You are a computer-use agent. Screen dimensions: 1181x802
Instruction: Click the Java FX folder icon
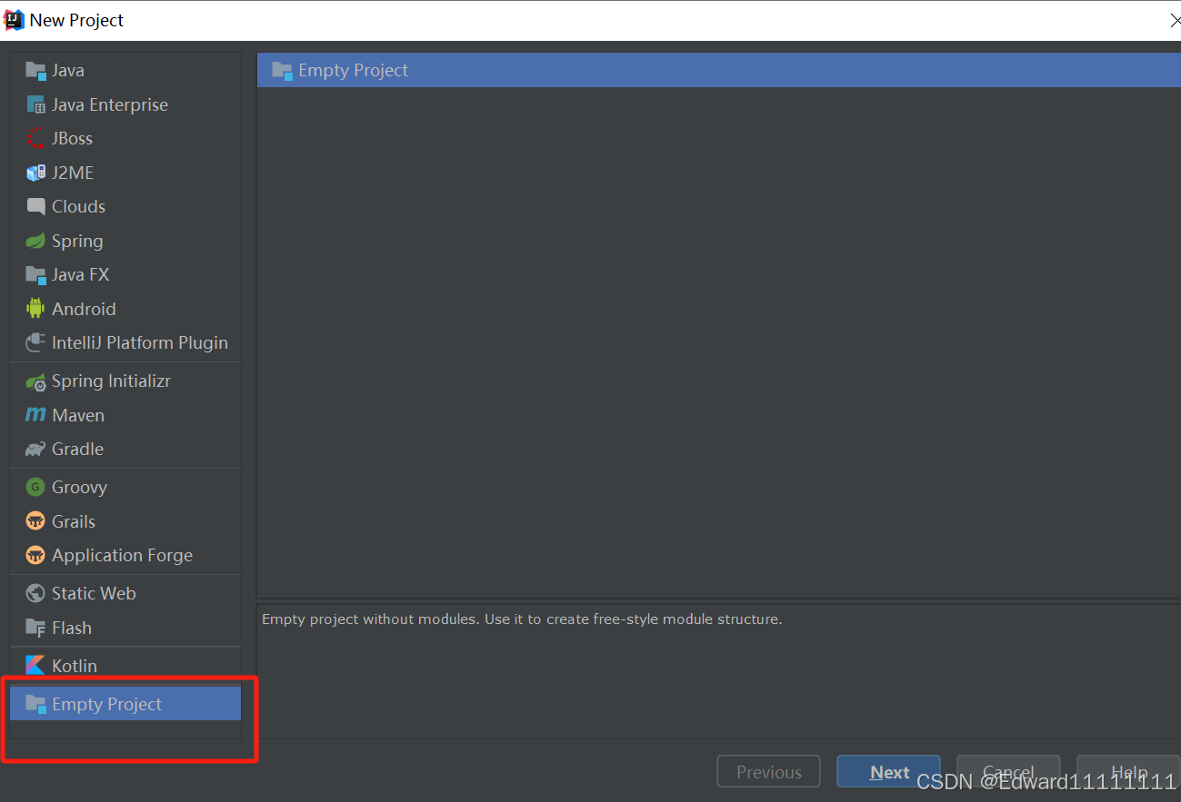[35, 274]
